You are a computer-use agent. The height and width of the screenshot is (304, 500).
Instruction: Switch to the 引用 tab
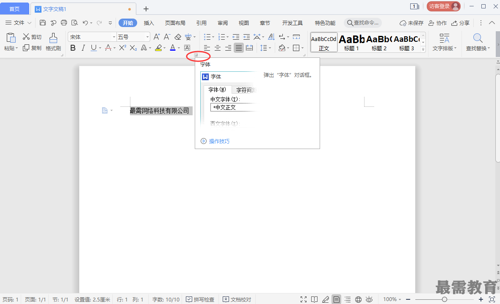pyautogui.click(x=201, y=23)
